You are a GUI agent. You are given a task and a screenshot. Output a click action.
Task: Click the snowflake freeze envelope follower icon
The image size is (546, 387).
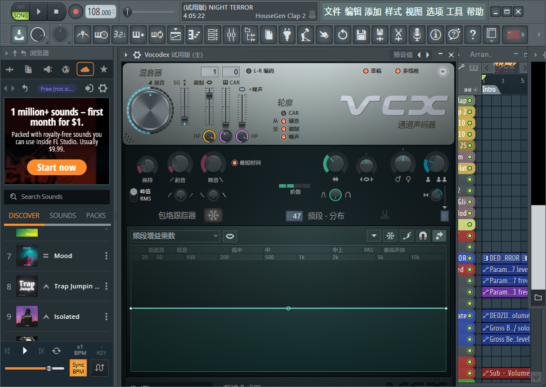213,215
